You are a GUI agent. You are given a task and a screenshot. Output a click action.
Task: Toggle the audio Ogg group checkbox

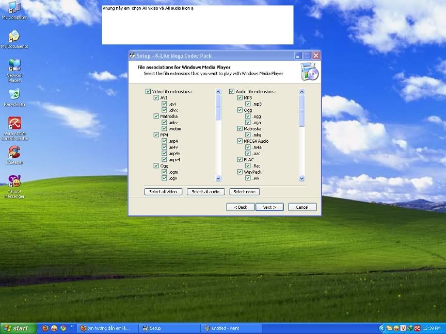240,110
